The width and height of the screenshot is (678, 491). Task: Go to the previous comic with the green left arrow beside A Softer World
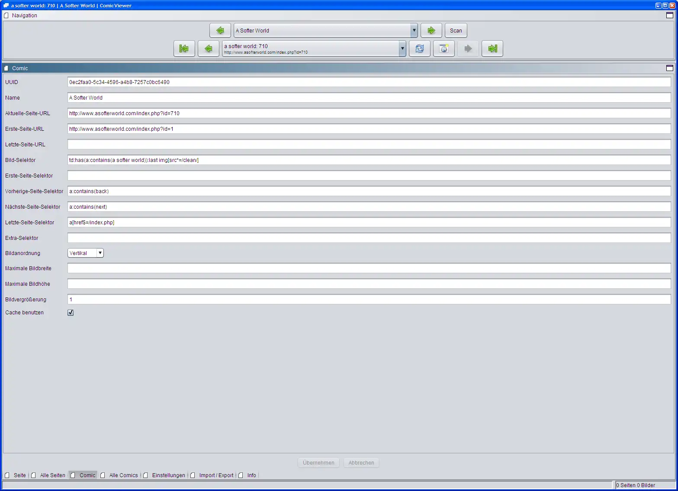click(x=220, y=30)
